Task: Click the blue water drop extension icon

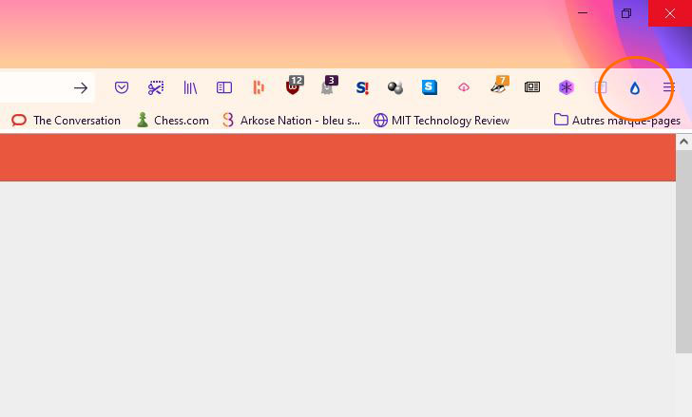Action: click(635, 88)
